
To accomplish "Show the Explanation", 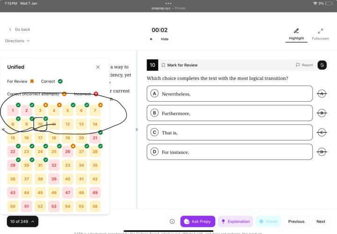I will (x=235, y=221).
